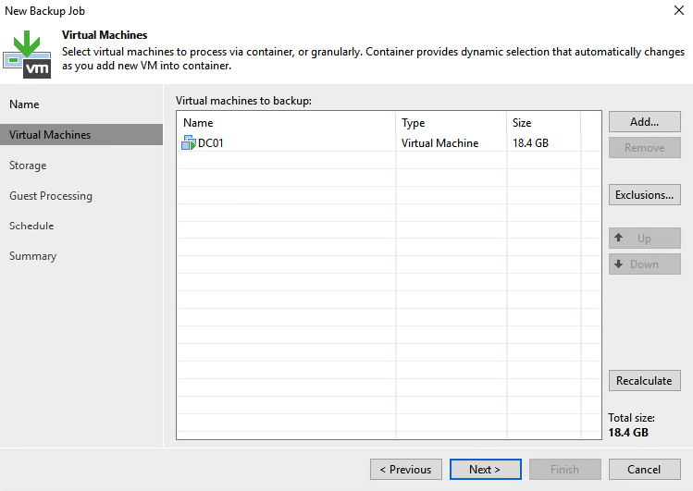Click the VM backup wizard header icon
This screenshot has width=693, height=491.
coord(27,55)
